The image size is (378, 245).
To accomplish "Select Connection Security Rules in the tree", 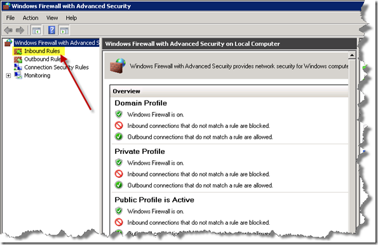I will 57,67.
